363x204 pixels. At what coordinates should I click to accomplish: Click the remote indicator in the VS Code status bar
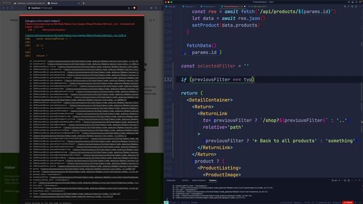166,202
